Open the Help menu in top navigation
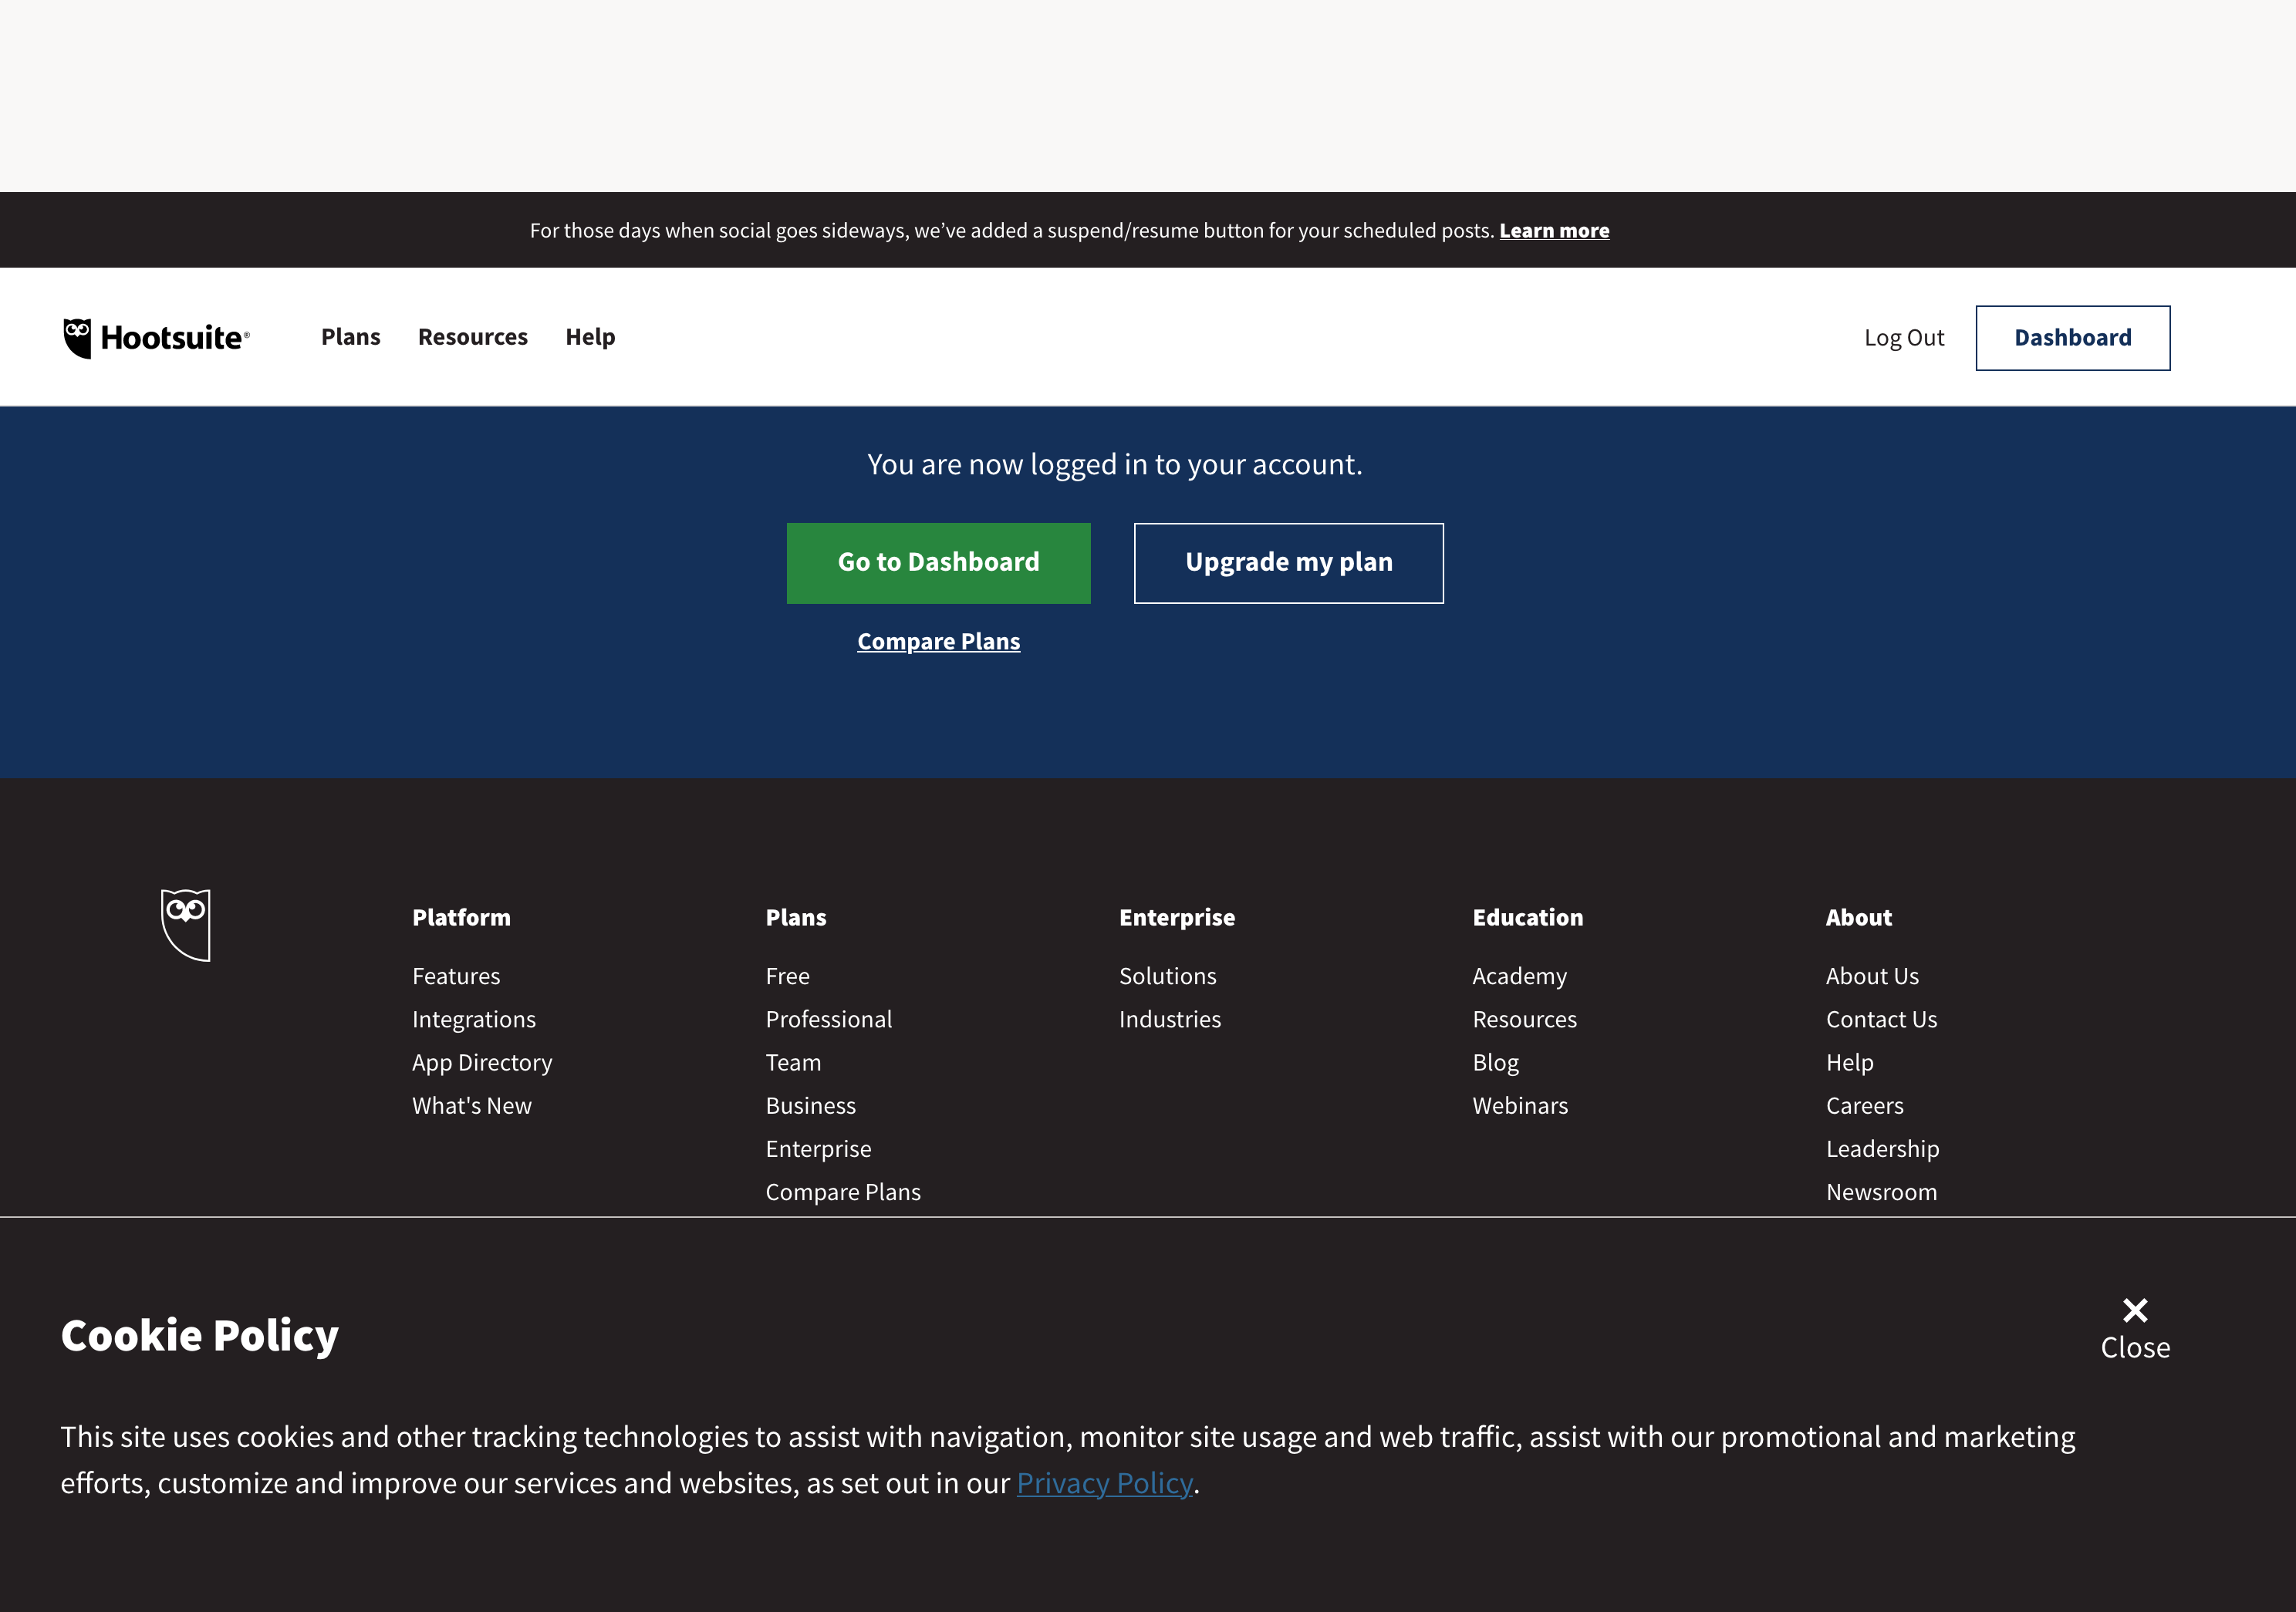The image size is (2296, 1612). (590, 337)
